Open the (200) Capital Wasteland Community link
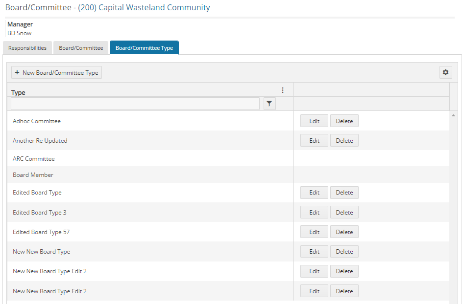Screen dimensions: 463x304 tap(144, 7)
